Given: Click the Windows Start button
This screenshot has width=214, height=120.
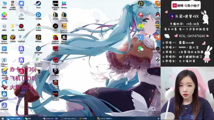Looking at the screenshot, I should pos(3,119).
